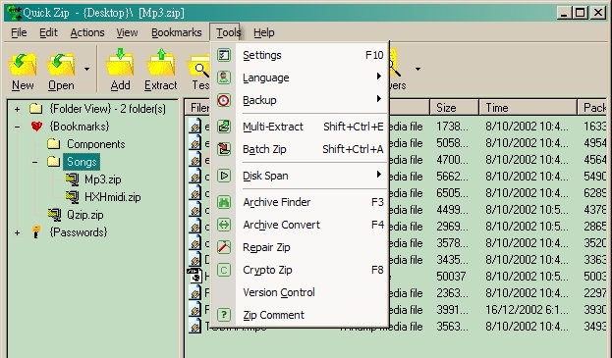Click the file row with size 50037
The height and width of the screenshot is (358, 612).
click(x=396, y=277)
